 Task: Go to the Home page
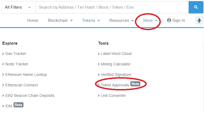(33, 20)
